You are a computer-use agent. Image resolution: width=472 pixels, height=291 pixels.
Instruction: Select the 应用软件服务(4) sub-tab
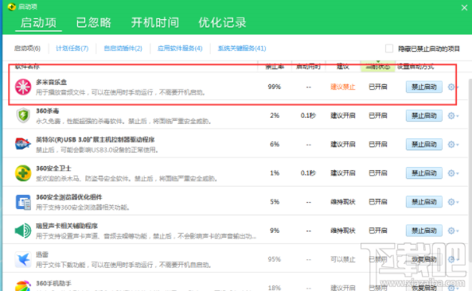[x=180, y=48]
